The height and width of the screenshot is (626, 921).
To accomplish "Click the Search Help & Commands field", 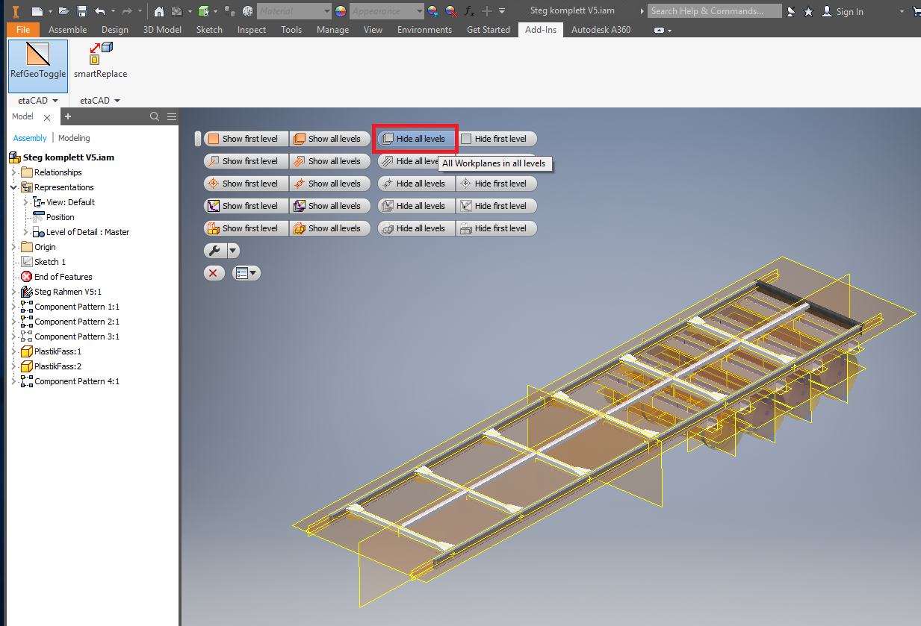I will click(x=715, y=11).
